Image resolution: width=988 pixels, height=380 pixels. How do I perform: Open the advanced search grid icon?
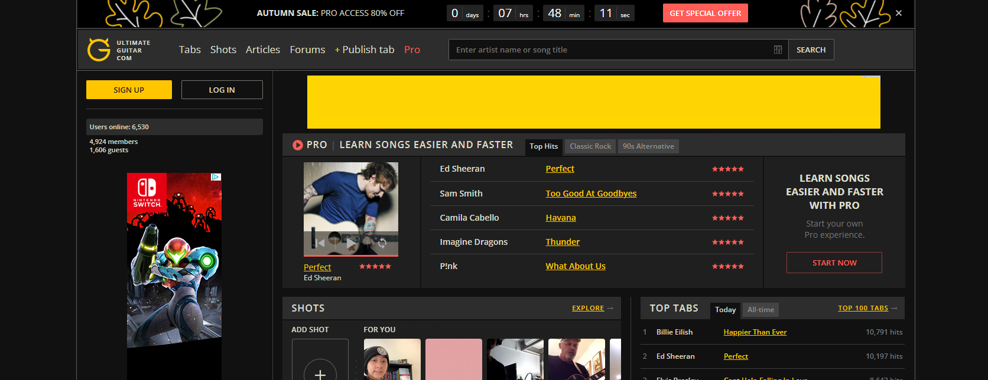[778, 50]
